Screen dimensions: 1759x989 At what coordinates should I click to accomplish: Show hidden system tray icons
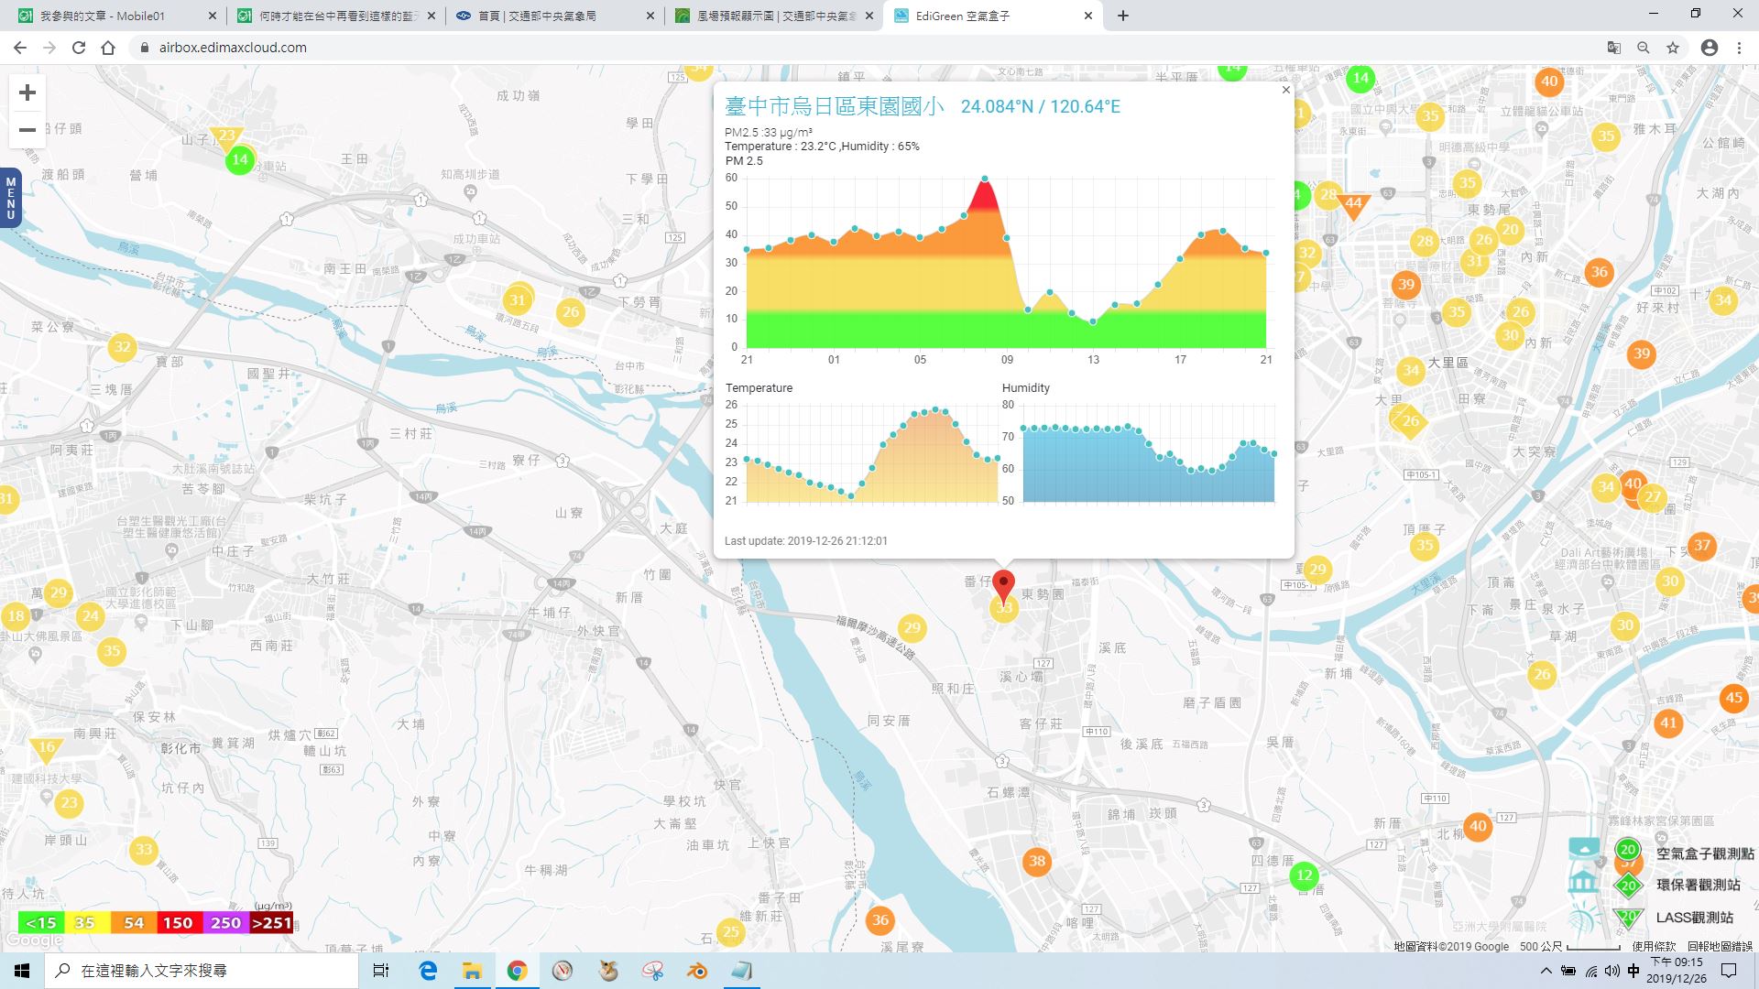click(x=1546, y=971)
